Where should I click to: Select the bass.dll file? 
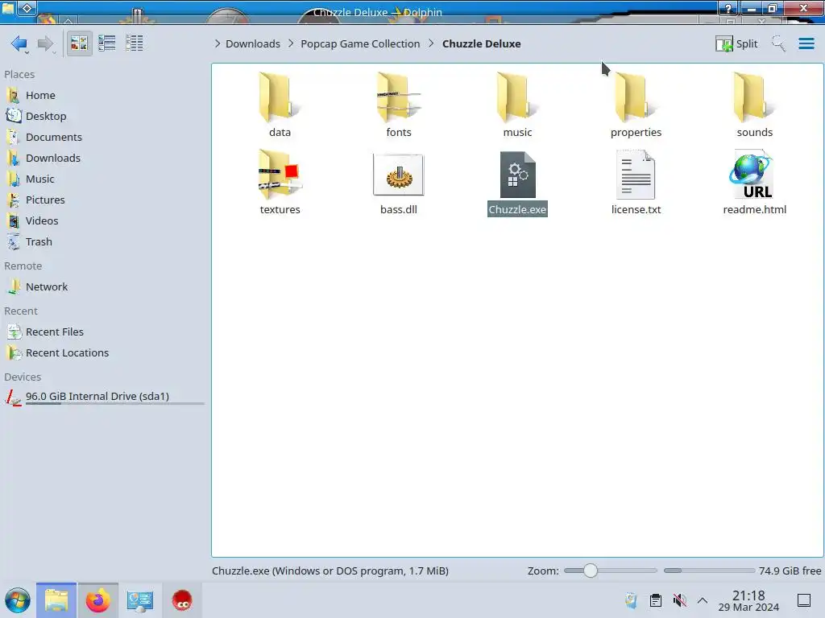pos(398,182)
